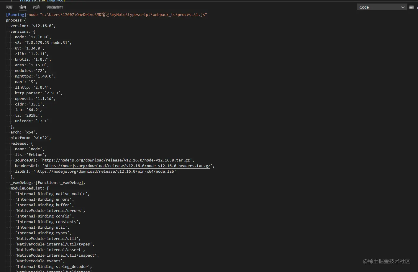Image resolution: width=418 pixels, height=272 pixels.
Task: Click the lts: 'Erbium' line
Action: click(x=31, y=155)
